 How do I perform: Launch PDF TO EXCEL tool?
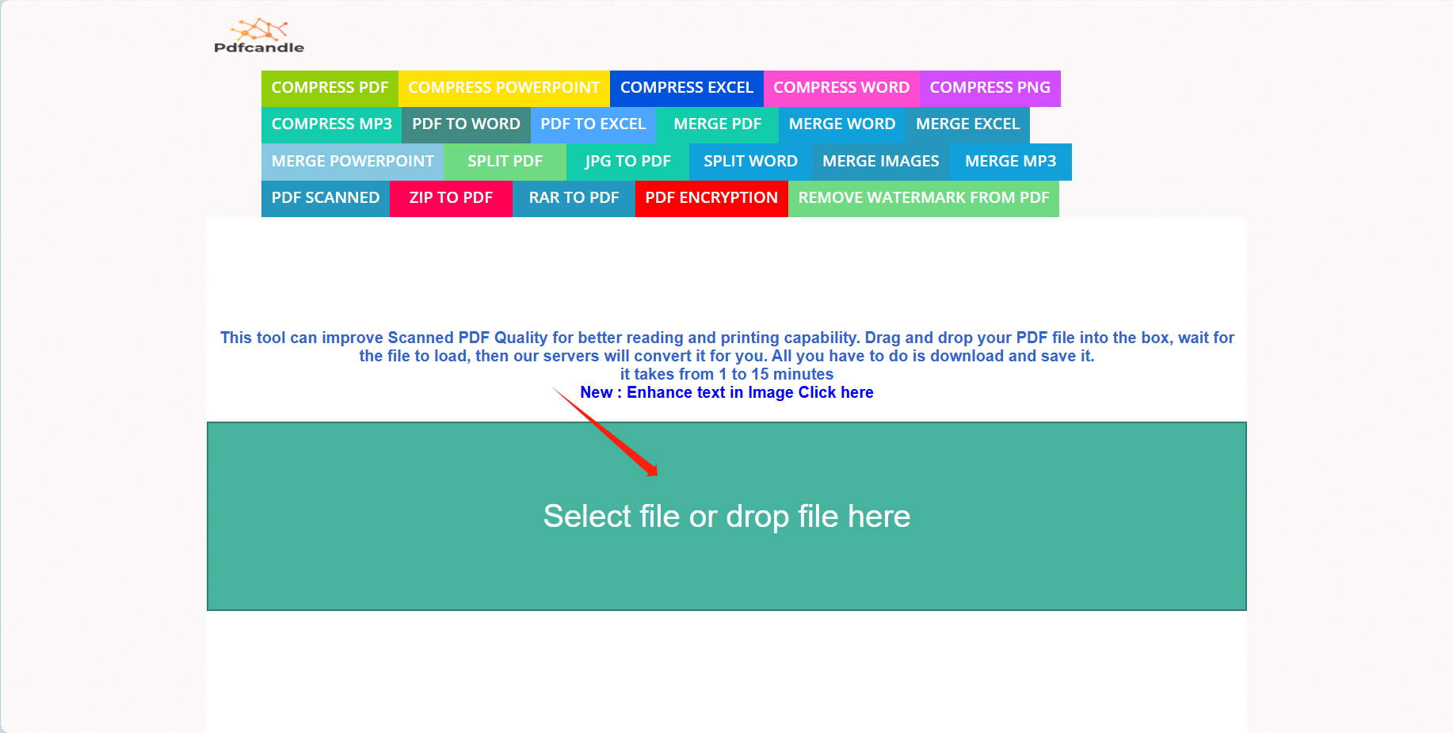click(x=593, y=124)
